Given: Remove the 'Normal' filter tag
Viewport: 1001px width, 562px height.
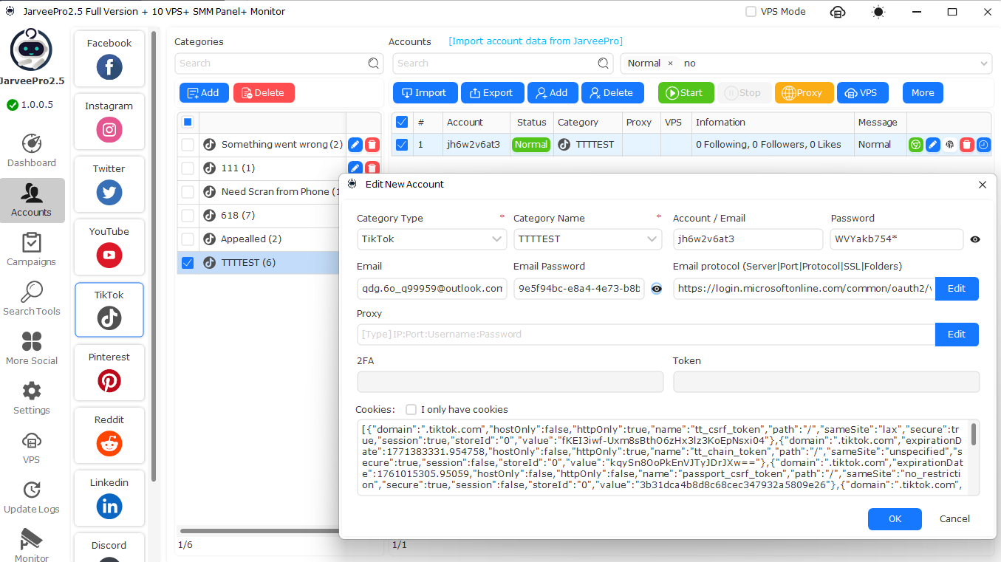Looking at the screenshot, I should pos(670,64).
